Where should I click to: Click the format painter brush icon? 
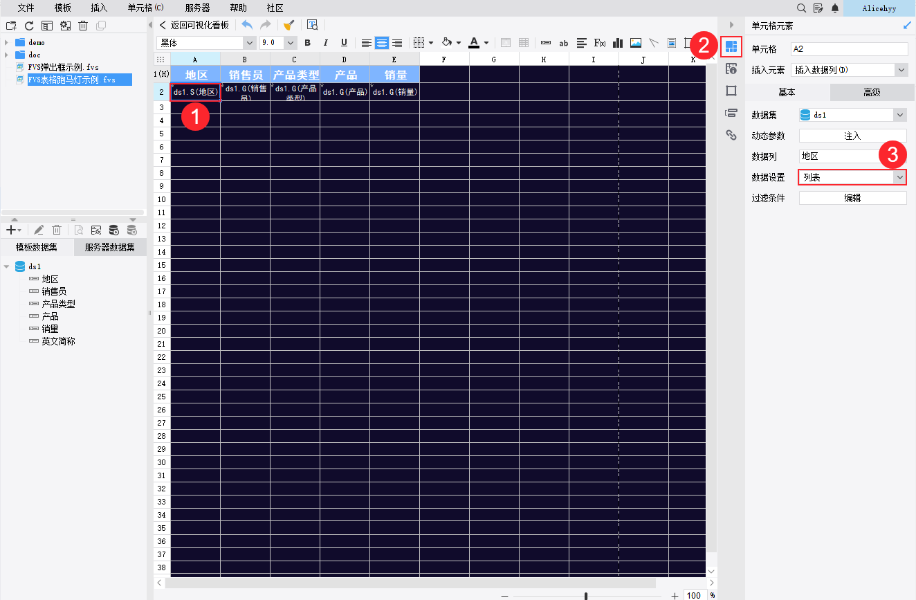click(288, 25)
